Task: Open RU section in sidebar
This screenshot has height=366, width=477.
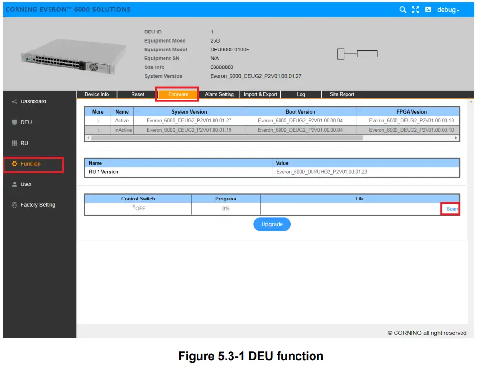Action: point(24,143)
